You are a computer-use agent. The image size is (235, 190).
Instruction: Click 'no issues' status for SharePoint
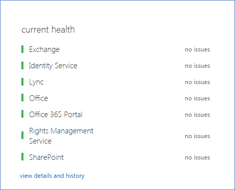[197, 157]
